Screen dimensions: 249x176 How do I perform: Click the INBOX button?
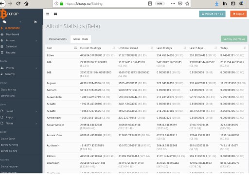tap(212, 14)
